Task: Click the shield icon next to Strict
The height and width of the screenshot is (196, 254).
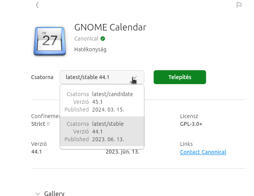Action: (48, 124)
